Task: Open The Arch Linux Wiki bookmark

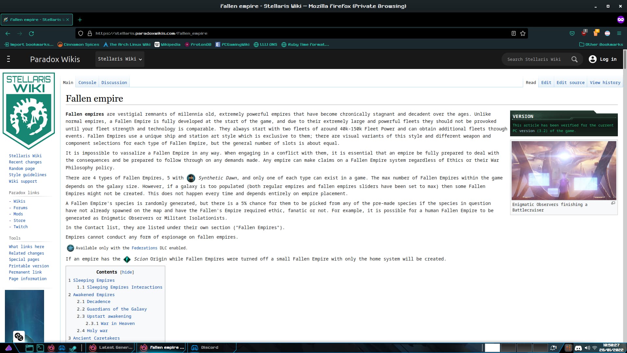Action: tap(127, 44)
